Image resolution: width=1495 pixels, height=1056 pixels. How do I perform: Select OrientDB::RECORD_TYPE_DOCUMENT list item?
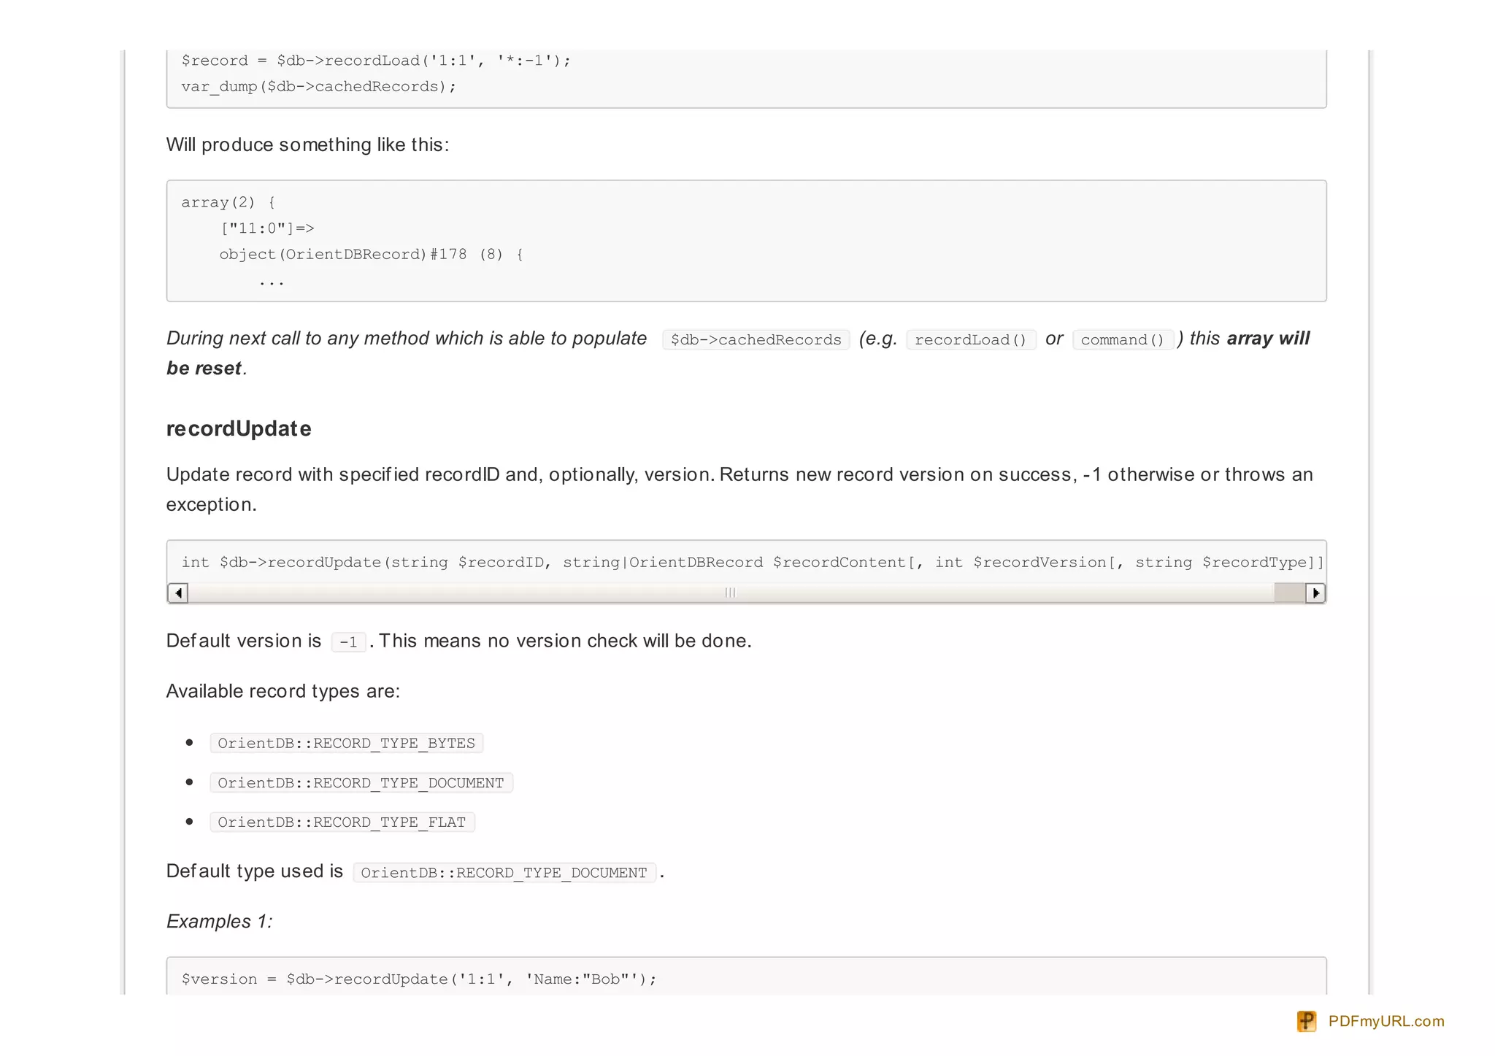pyautogui.click(x=361, y=782)
